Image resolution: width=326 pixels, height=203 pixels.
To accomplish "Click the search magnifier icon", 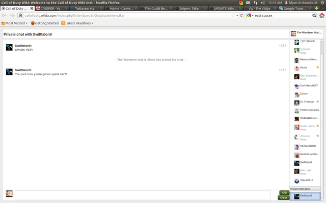I will (x=314, y=15).
